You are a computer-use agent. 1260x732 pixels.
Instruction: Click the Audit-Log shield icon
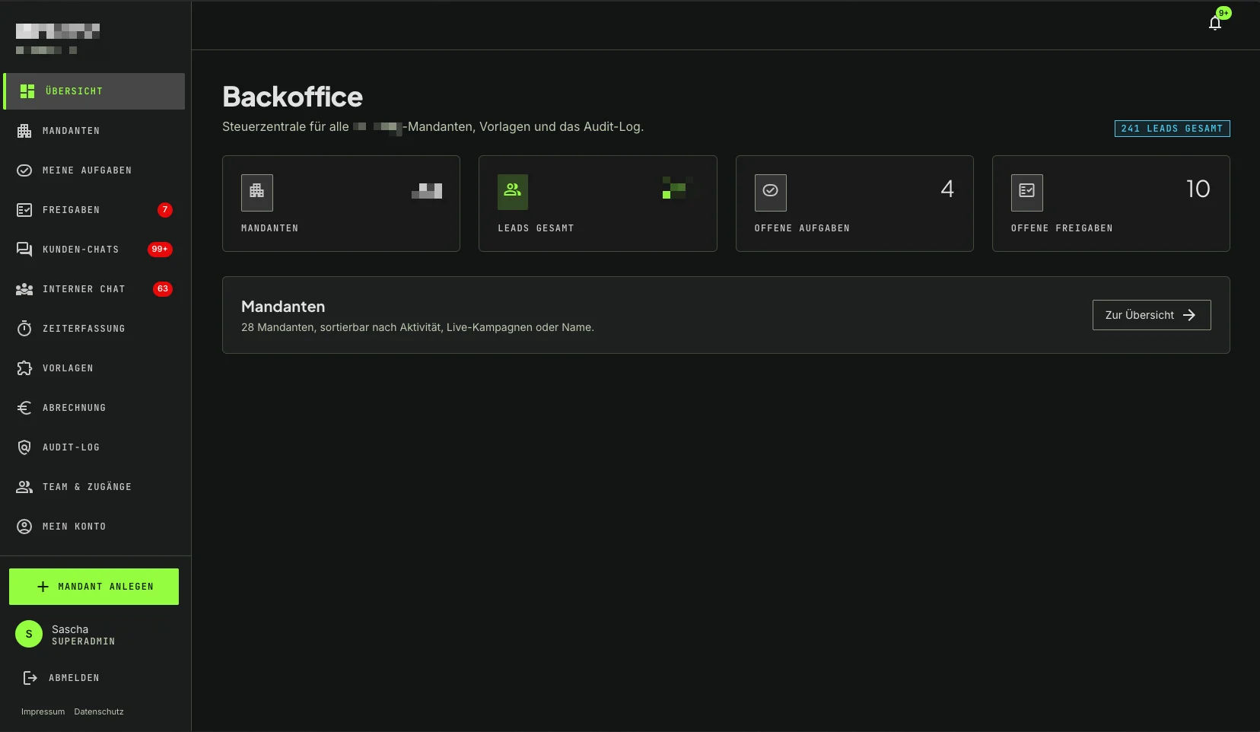point(24,447)
